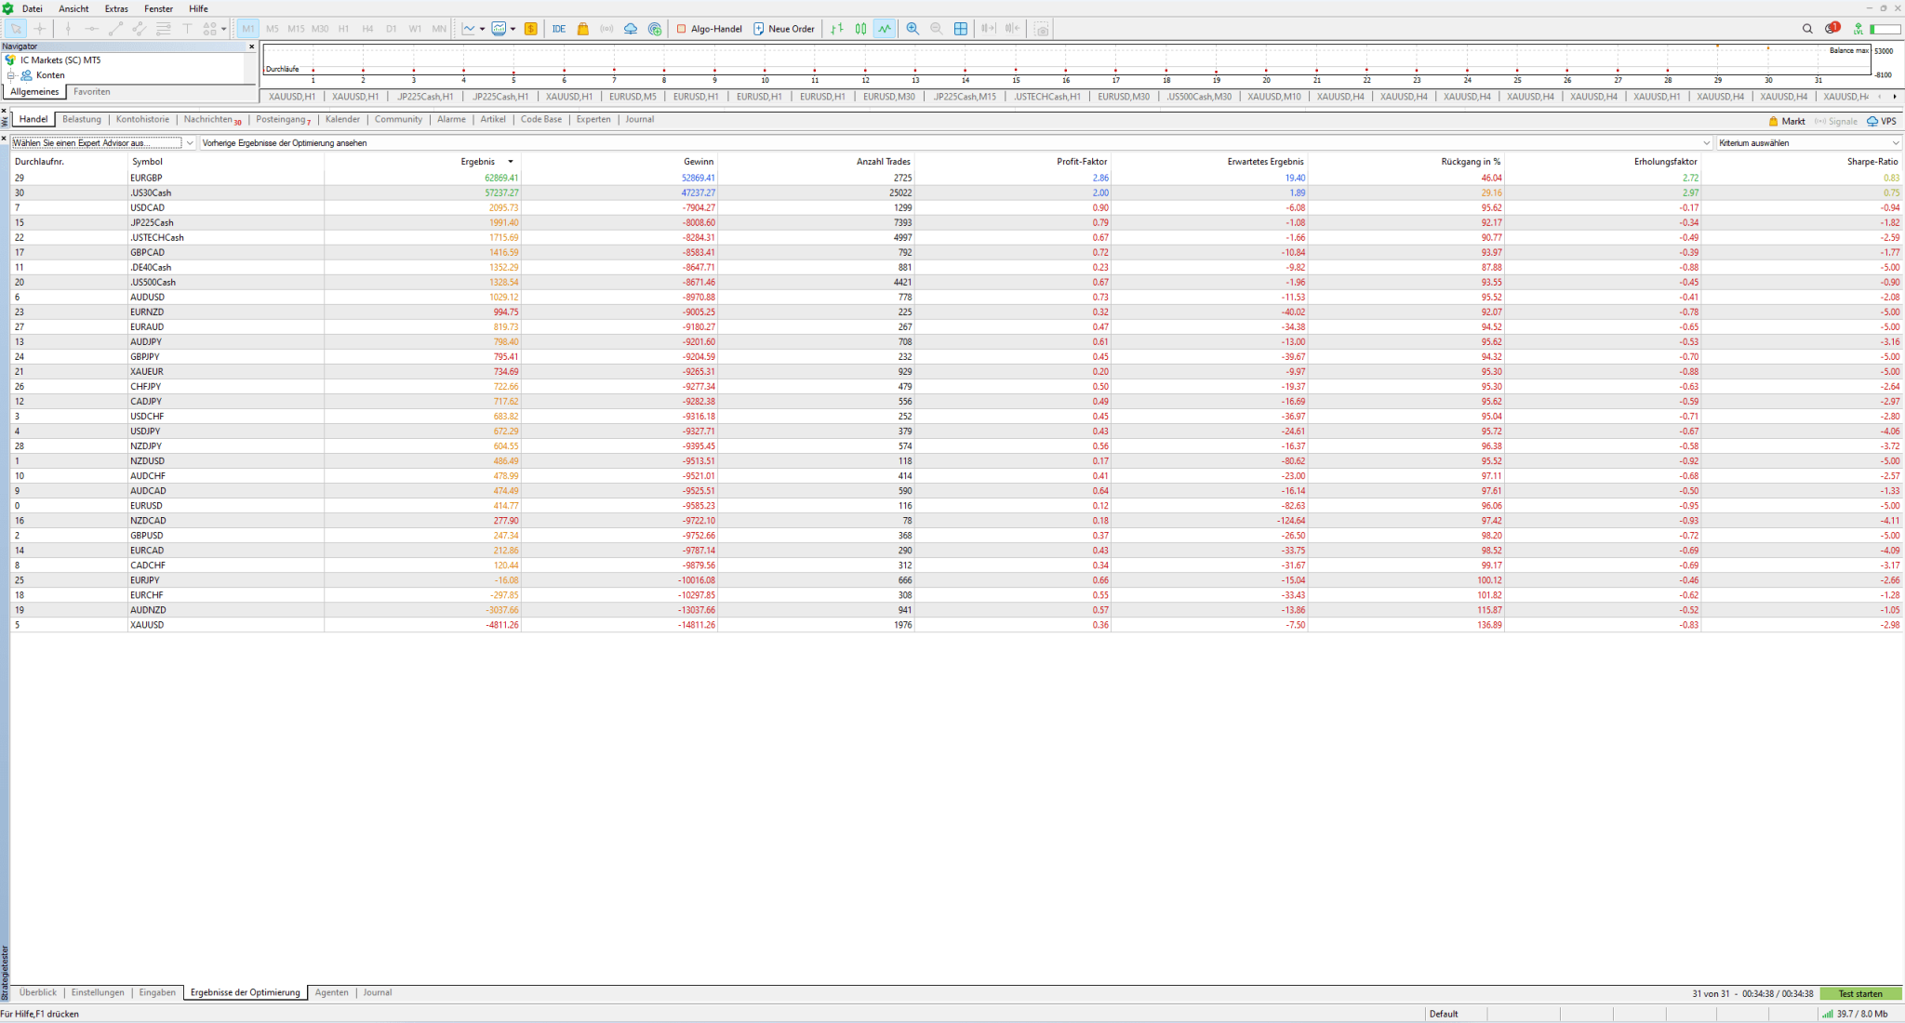Sort results by Profit-Faktor column header
Image resolution: width=1905 pixels, height=1023 pixels.
(1081, 162)
